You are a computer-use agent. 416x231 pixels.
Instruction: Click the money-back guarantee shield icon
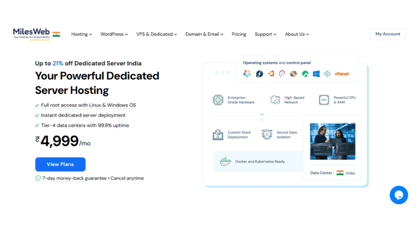pos(38,178)
